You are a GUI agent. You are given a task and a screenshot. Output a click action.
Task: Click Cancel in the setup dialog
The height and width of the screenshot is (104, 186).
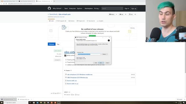[x=107, y=63]
